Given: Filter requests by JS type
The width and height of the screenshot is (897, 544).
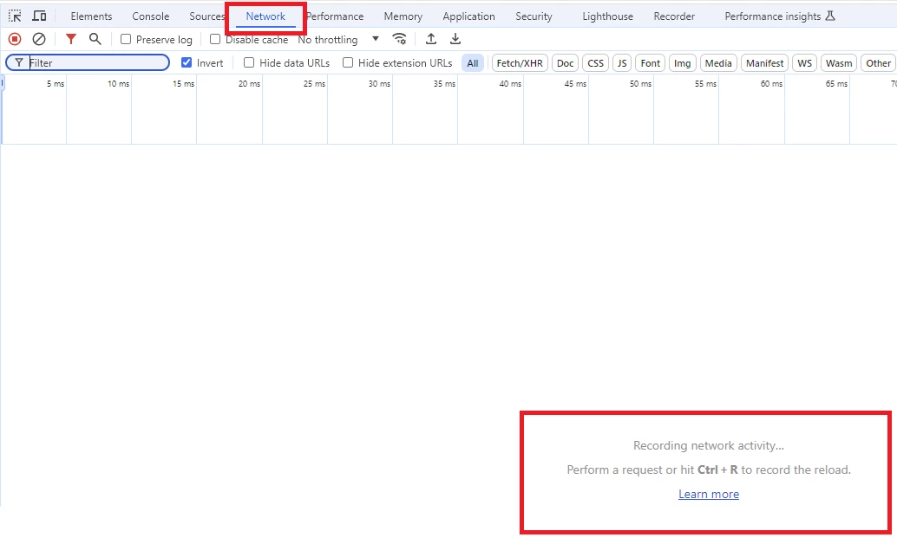Looking at the screenshot, I should 622,63.
